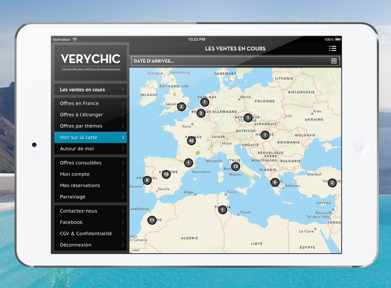Select Voir sur la carte
The image size is (391, 288).
click(x=90, y=137)
